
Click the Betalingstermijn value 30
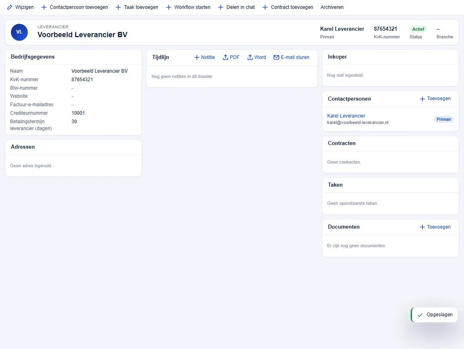(x=74, y=122)
